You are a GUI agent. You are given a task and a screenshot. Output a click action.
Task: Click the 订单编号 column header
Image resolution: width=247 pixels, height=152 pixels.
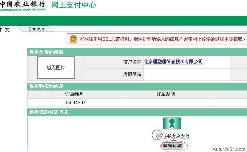point(74,94)
